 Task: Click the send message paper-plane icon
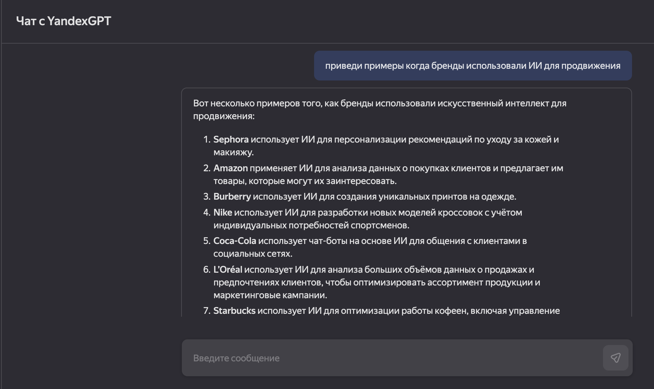pyautogui.click(x=616, y=358)
